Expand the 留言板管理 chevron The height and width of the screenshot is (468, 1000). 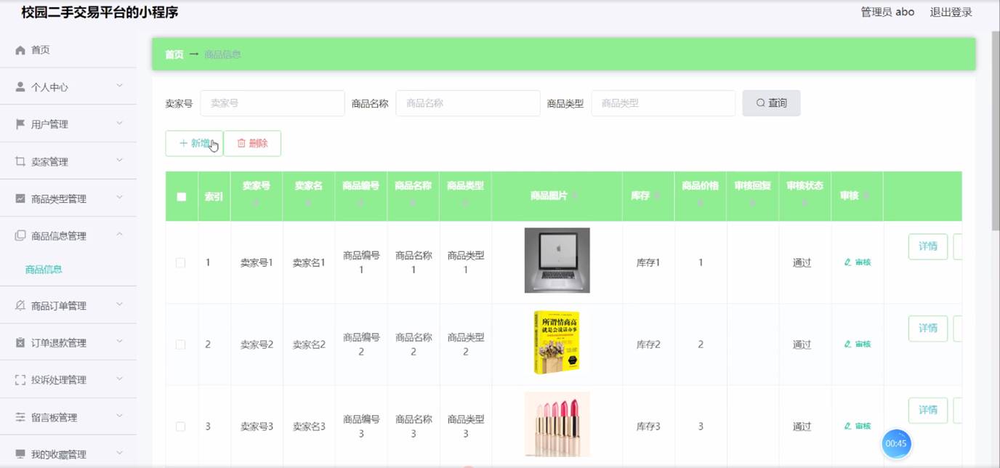pyautogui.click(x=120, y=416)
